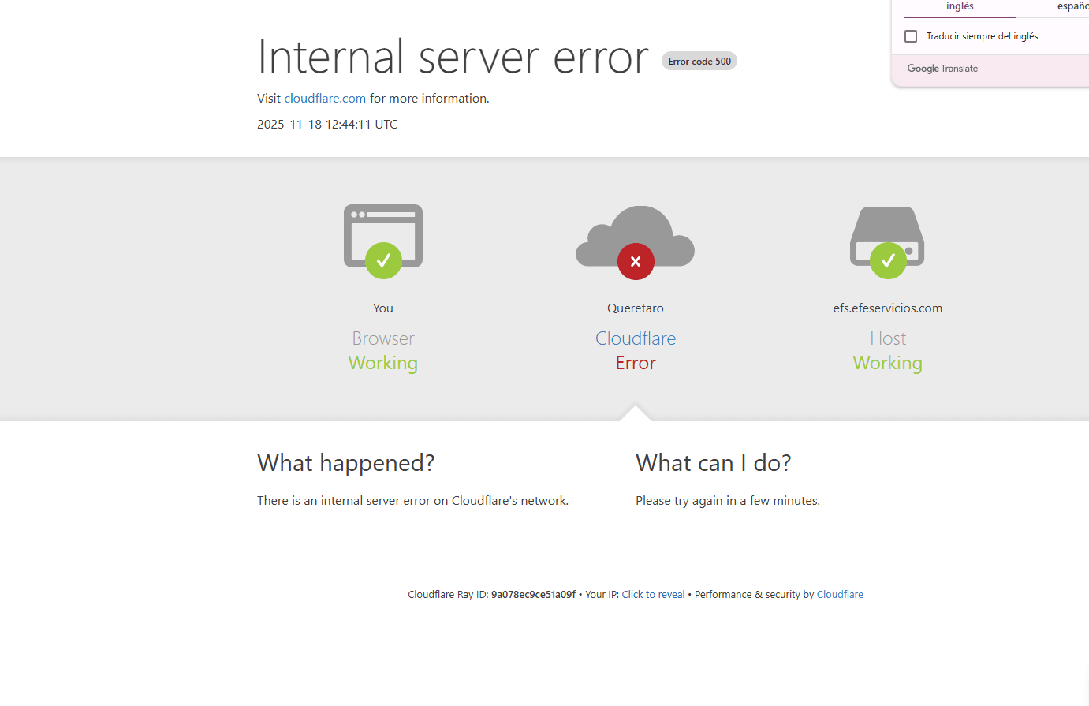Viewport: 1089px width, 706px height.
Task: Switch to the español translation tab
Action: [1072, 6]
